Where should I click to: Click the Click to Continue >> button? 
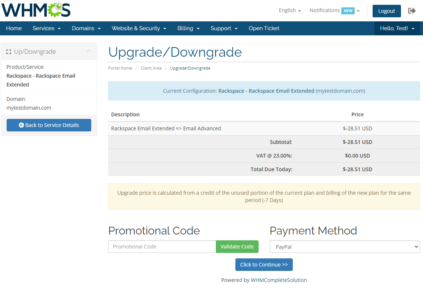coord(264,265)
